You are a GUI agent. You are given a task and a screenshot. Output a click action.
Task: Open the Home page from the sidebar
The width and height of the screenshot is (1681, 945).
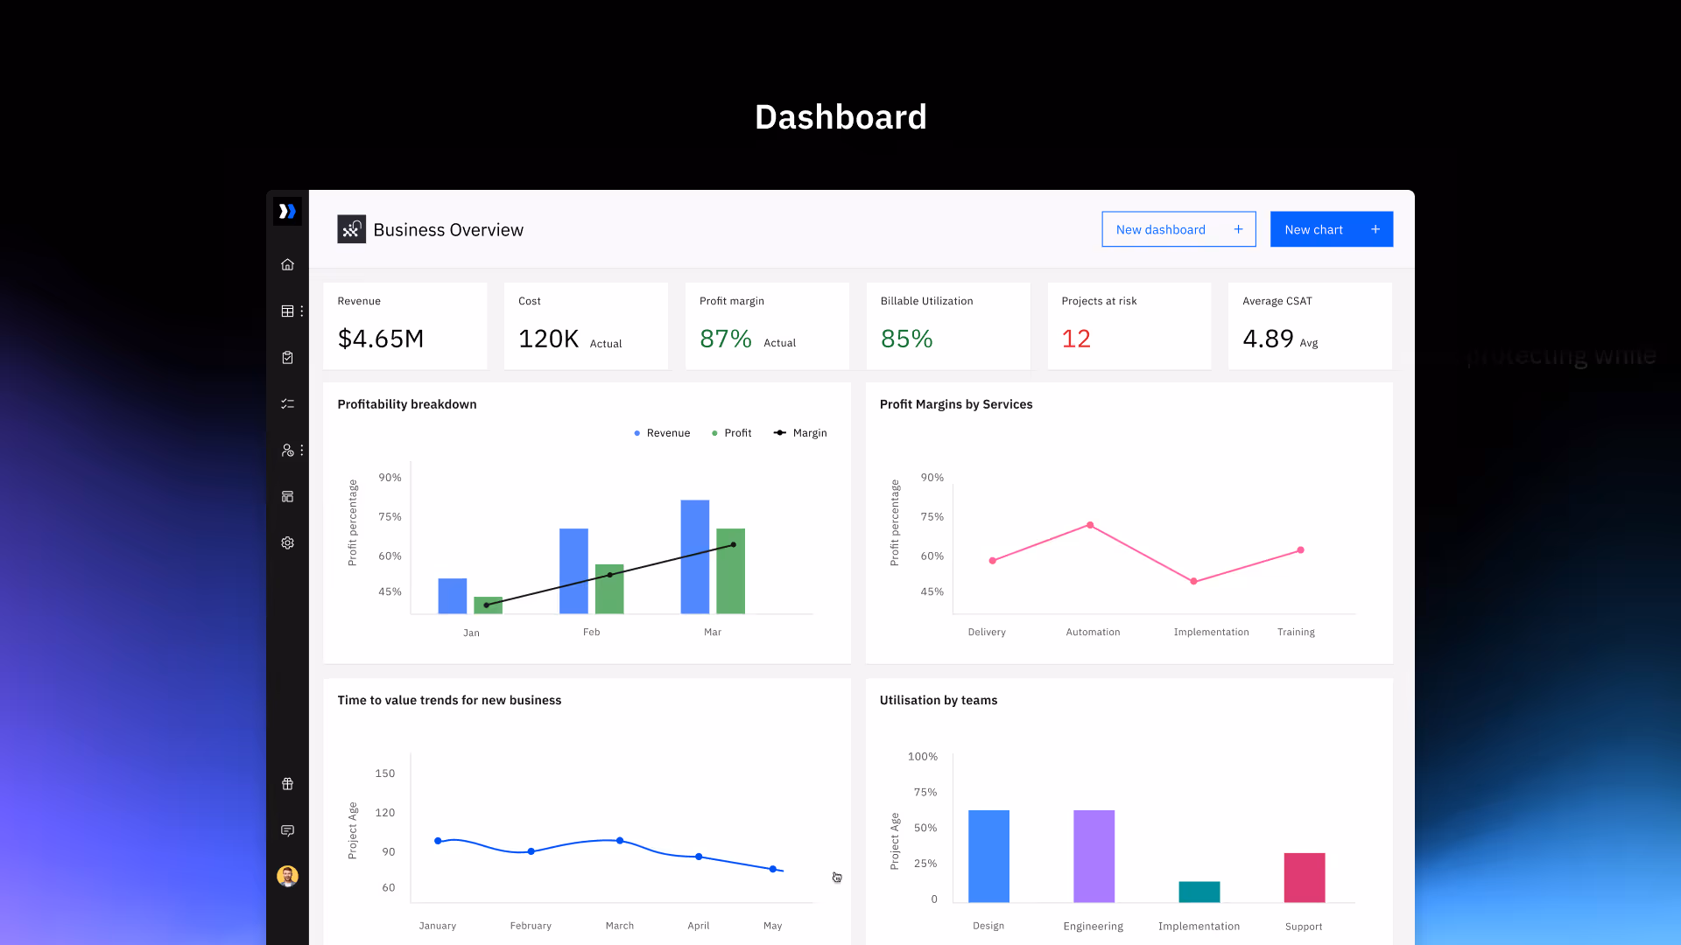tap(287, 264)
